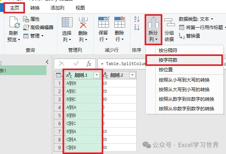Click the 规则.2 ABC data type icon
226x154 pixels.
[106, 75]
